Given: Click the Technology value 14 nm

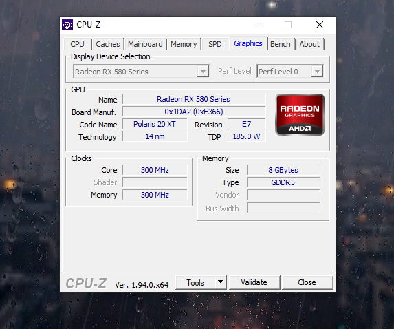Looking at the screenshot, I should pyautogui.click(x=155, y=136).
